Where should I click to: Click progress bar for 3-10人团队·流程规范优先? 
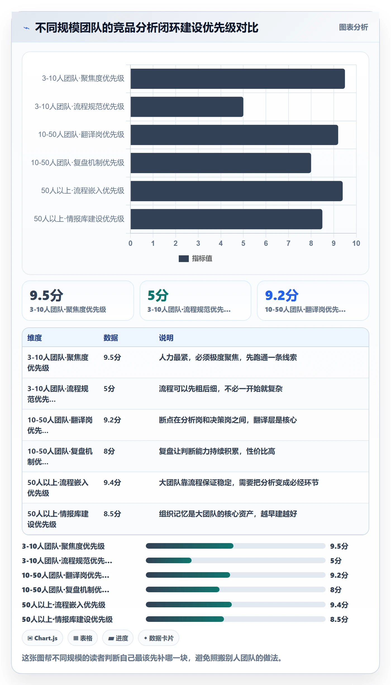click(236, 560)
